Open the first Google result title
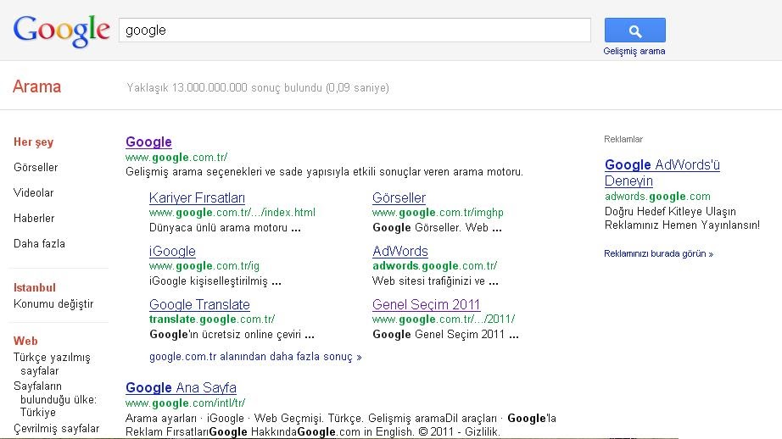782x439 pixels. click(x=148, y=142)
